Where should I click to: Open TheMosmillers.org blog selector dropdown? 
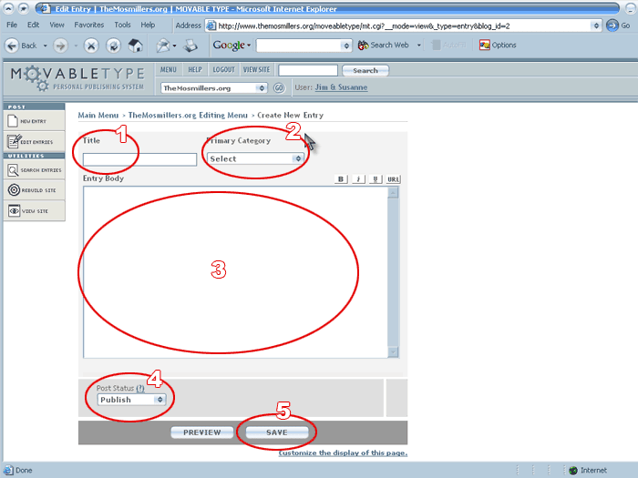point(214,87)
